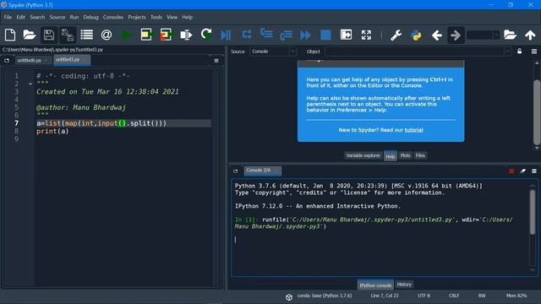Image resolution: width=541 pixels, height=304 pixels.
Task: Run file with green play button
Action: pyautogui.click(x=126, y=35)
